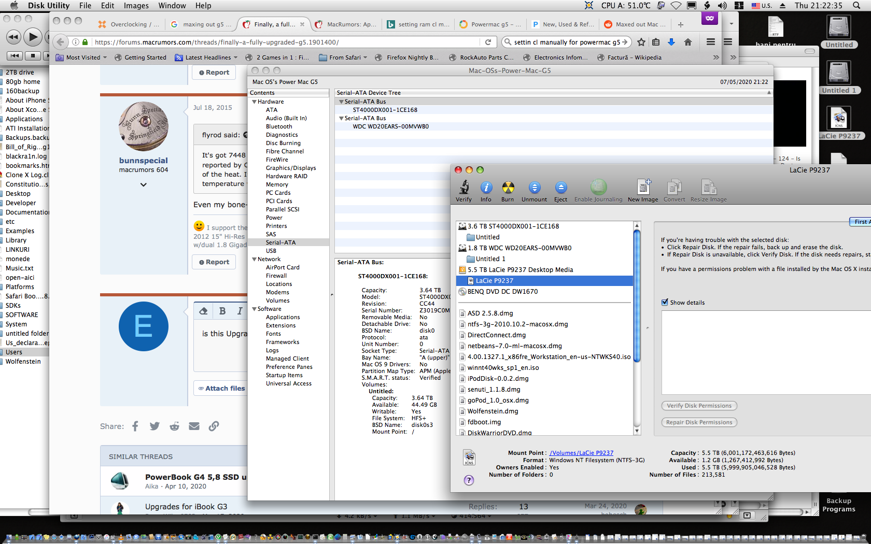The height and width of the screenshot is (544, 871).
Task: Eject the selected disk
Action: 560,191
